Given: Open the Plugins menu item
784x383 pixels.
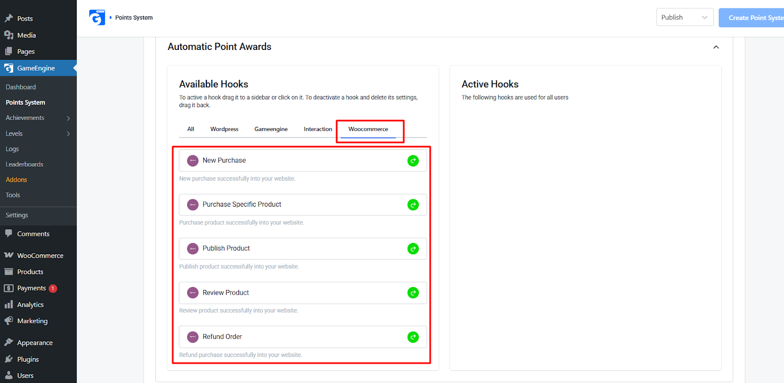Looking at the screenshot, I should coord(28,359).
